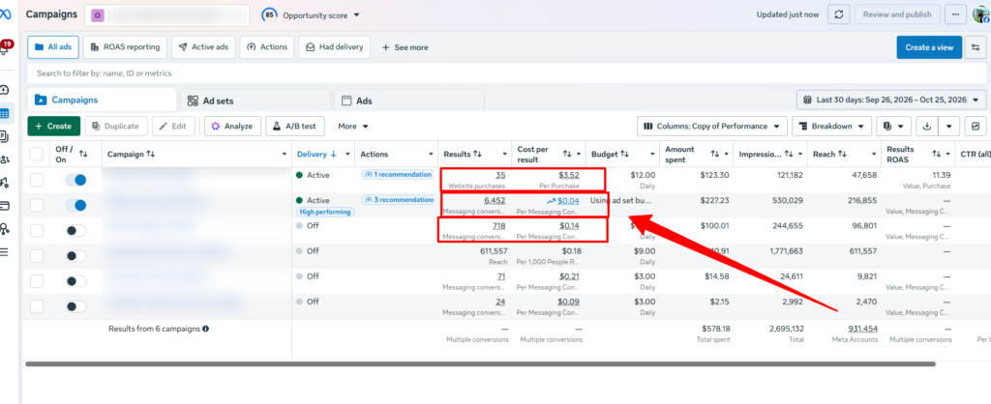Open the Audiences people icon in sidebar
Viewport: 991px width, 404px height.
pyautogui.click(x=5, y=159)
